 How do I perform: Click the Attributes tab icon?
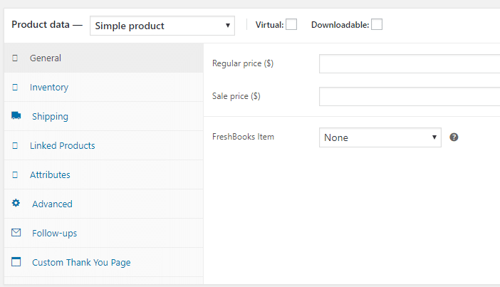[x=15, y=175]
